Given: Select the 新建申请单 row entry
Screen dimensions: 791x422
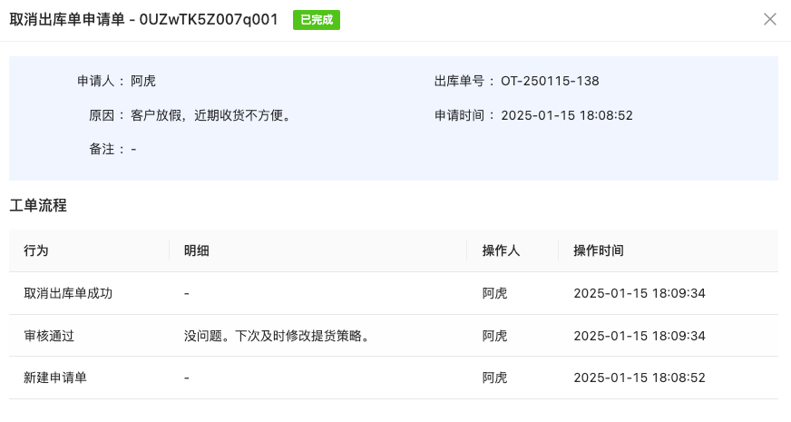Looking at the screenshot, I should (55, 378).
